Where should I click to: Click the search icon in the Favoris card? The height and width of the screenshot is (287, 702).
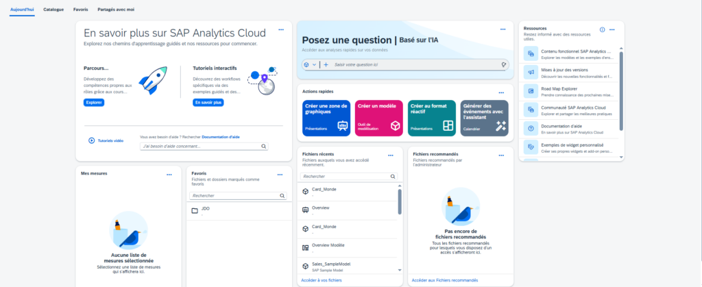coord(282,196)
